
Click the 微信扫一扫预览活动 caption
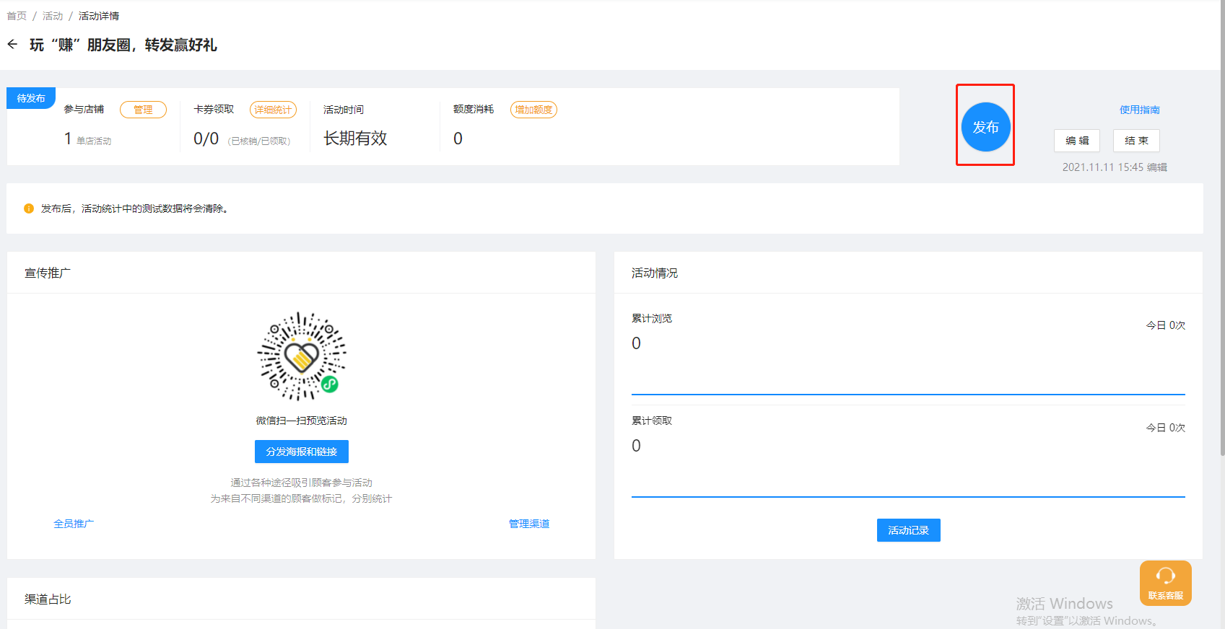pyautogui.click(x=302, y=421)
